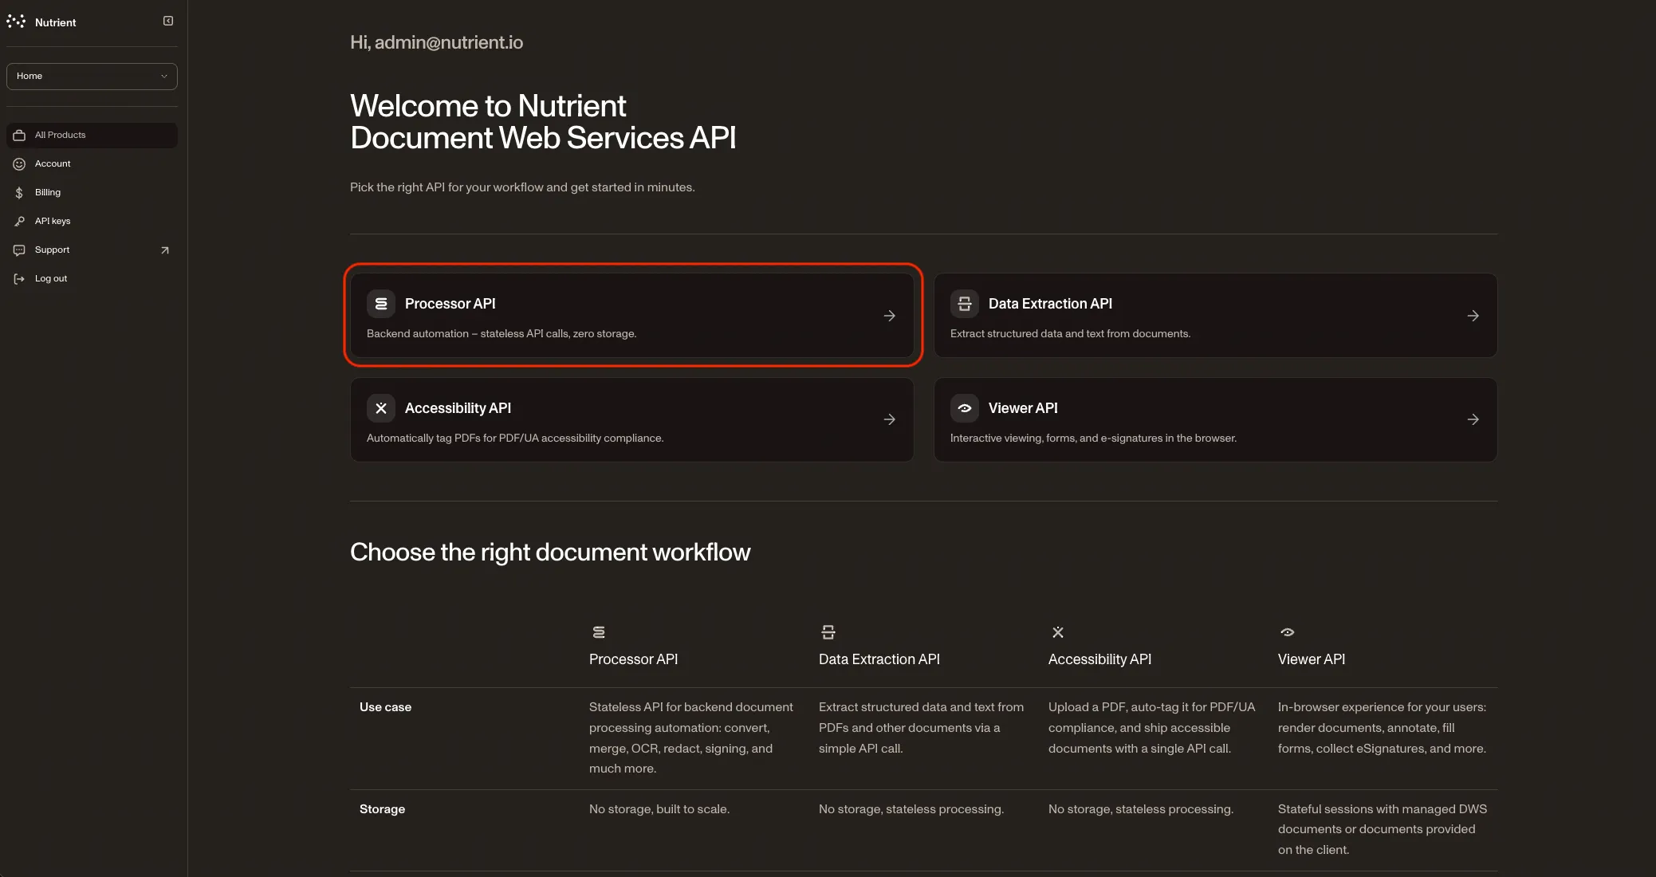This screenshot has width=1656, height=877.
Task: Click Data Extraction API column header text
Action: (879, 659)
